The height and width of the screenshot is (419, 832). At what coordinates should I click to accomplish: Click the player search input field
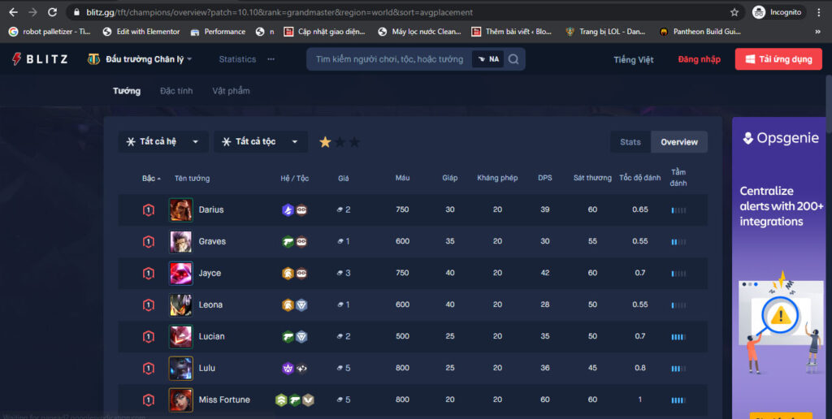click(389, 59)
